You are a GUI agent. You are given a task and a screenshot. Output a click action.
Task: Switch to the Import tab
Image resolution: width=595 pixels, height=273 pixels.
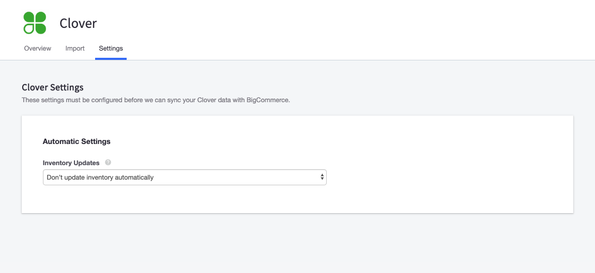pyautogui.click(x=75, y=49)
